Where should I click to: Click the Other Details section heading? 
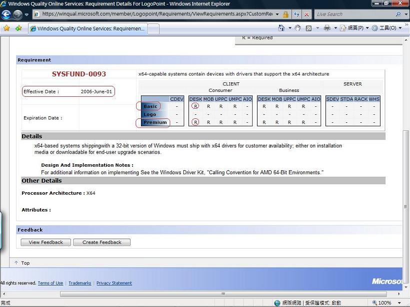pos(41,181)
